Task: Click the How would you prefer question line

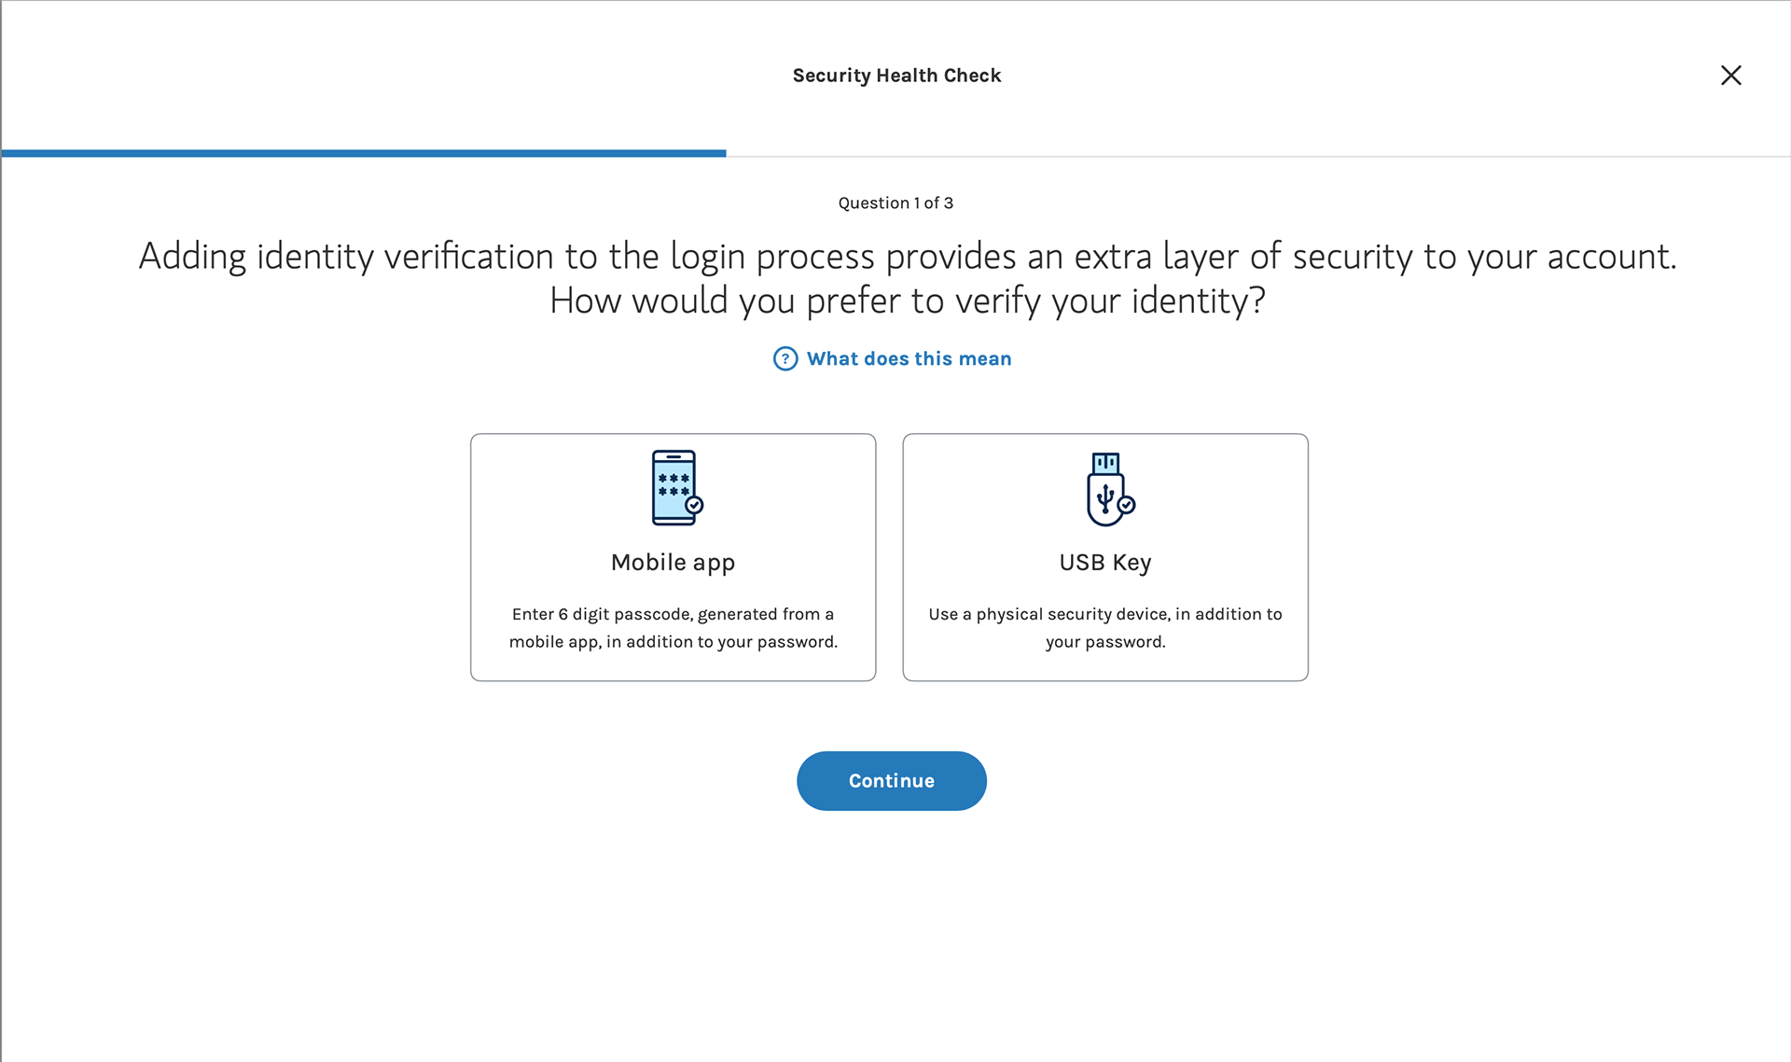Action: [907, 301]
